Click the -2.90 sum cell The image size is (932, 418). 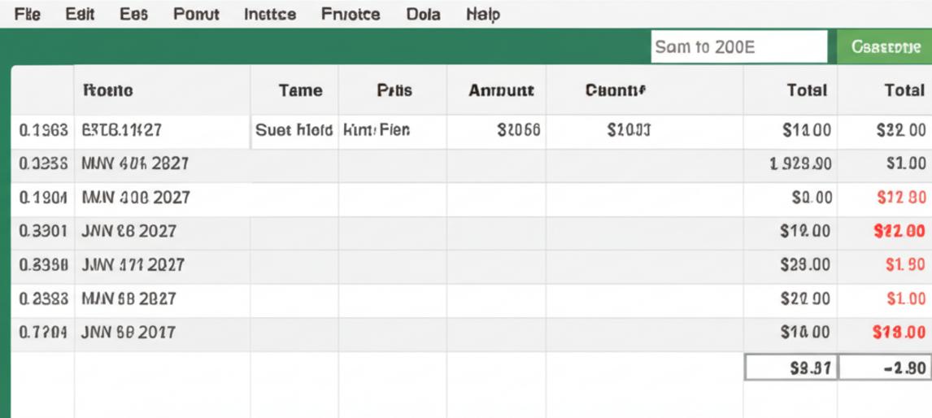(885, 368)
